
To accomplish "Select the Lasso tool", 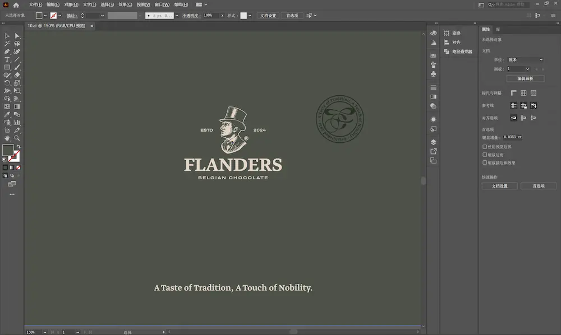I will pyautogui.click(x=17, y=44).
